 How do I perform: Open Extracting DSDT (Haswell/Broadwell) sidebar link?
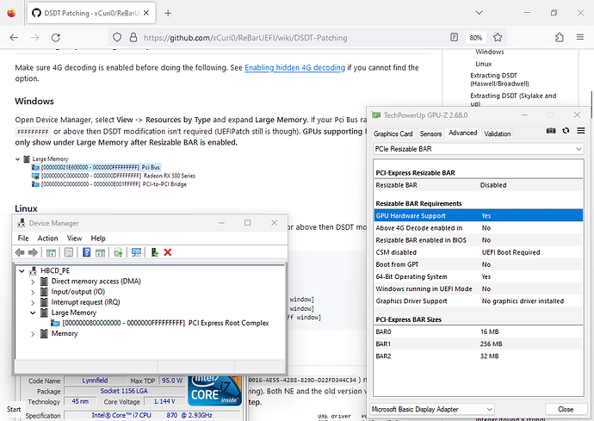coord(499,79)
